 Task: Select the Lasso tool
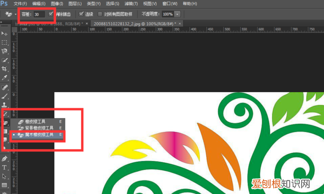4,51
